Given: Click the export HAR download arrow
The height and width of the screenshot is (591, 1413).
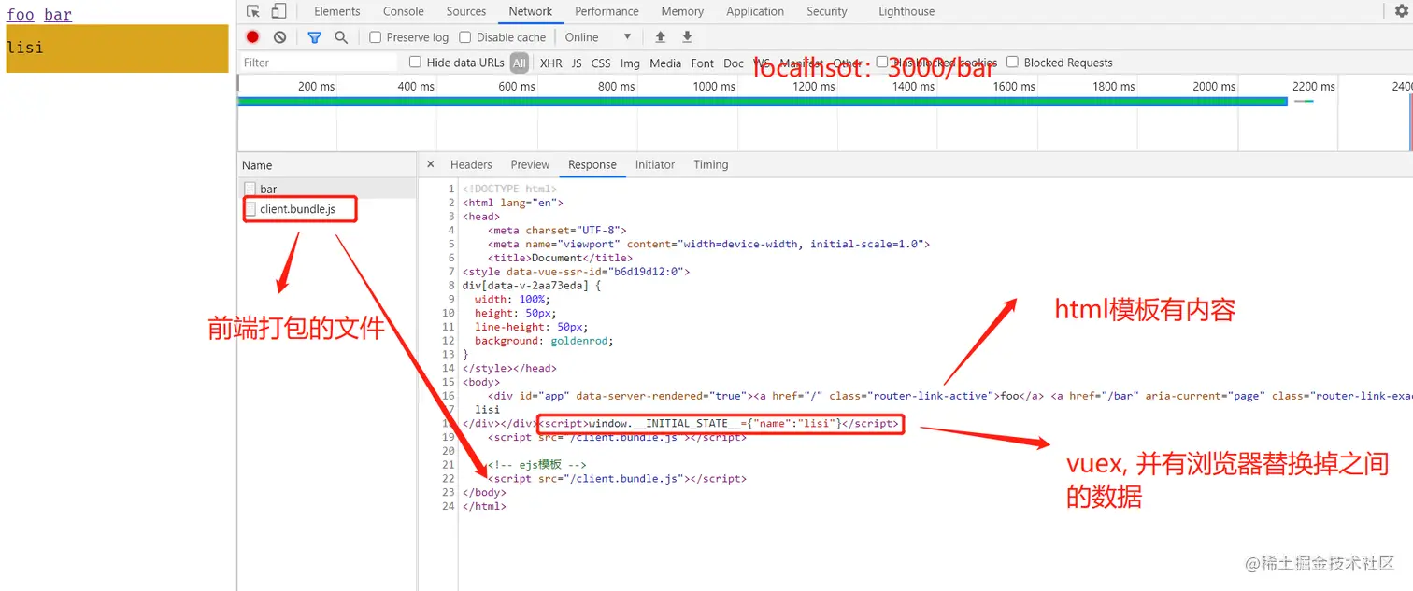Looking at the screenshot, I should [x=688, y=37].
